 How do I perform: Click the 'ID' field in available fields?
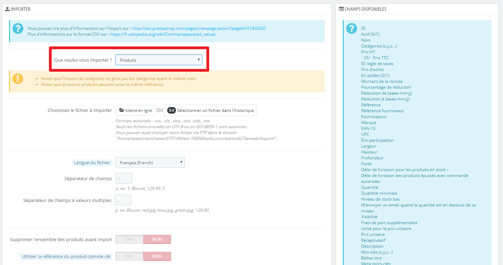point(363,28)
